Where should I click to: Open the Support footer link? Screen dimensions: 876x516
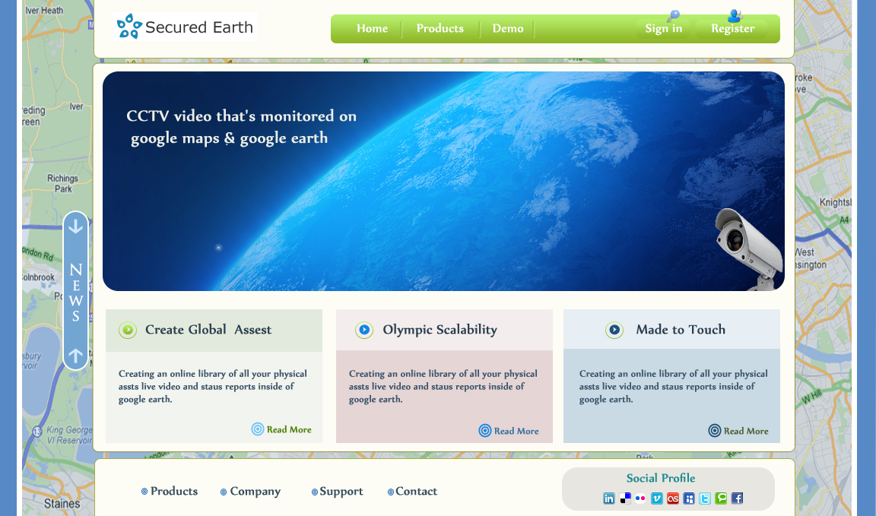pyautogui.click(x=341, y=492)
